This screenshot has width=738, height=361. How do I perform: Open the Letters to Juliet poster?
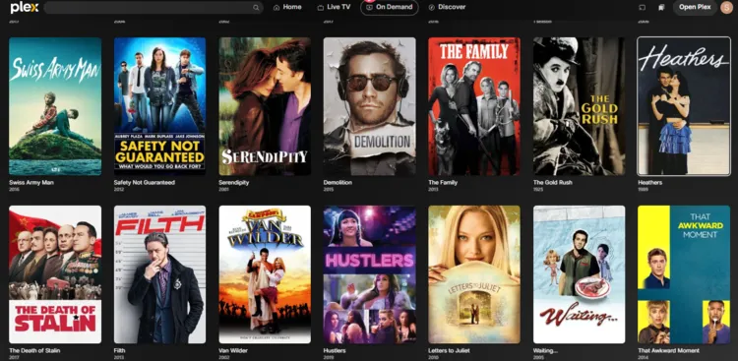pos(474,274)
